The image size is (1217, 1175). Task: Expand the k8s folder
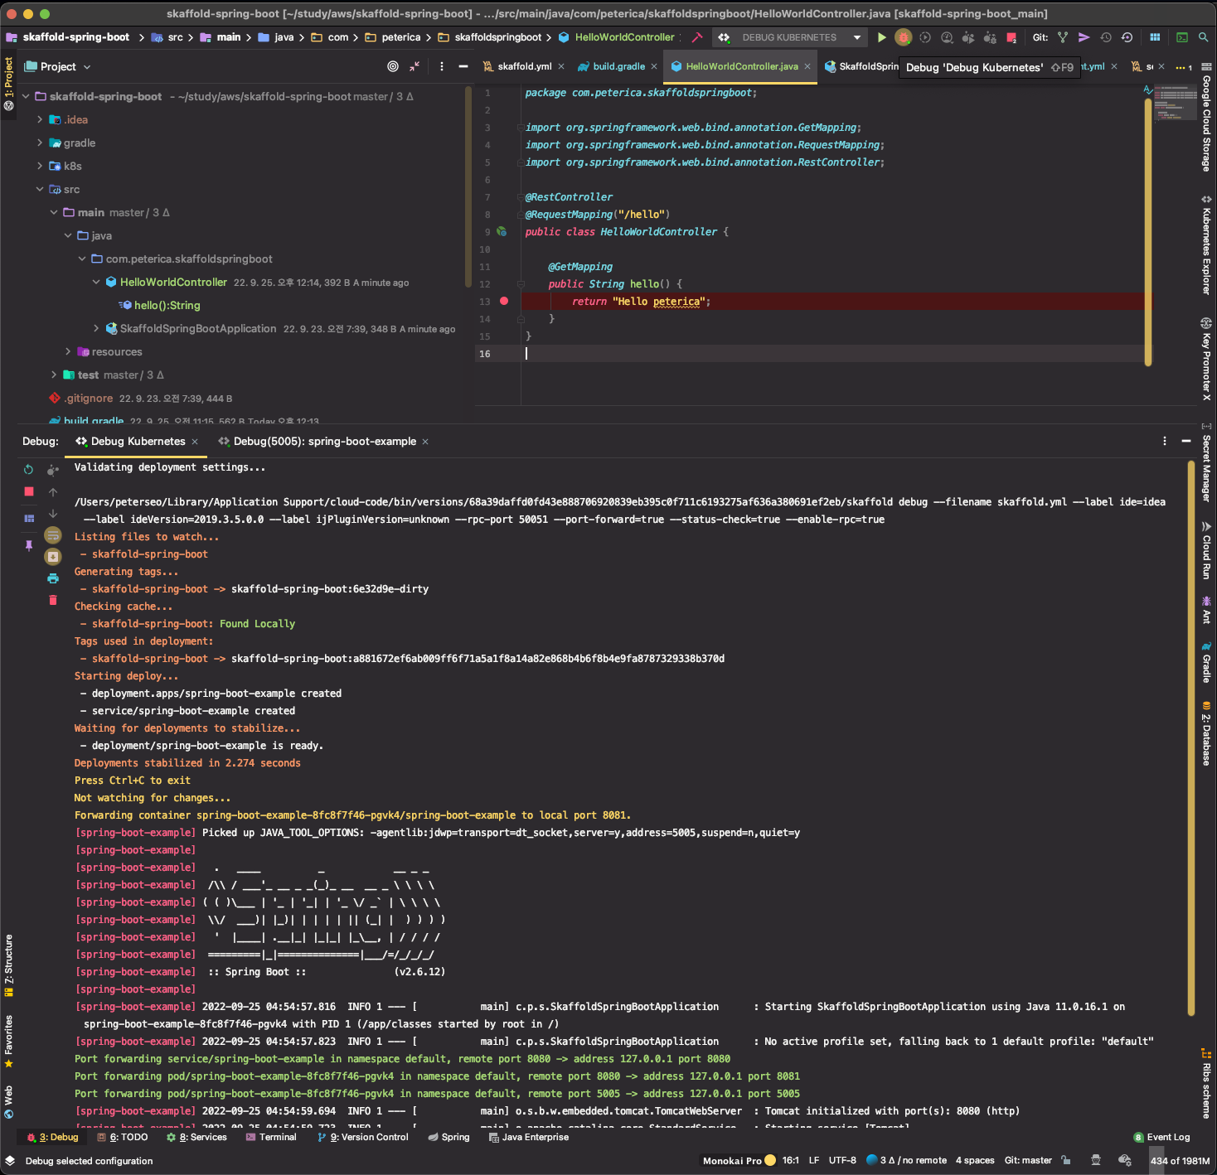coord(40,167)
